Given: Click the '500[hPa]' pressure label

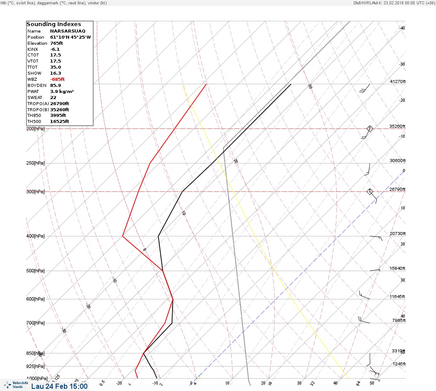Looking at the screenshot, I should [35, 271].
